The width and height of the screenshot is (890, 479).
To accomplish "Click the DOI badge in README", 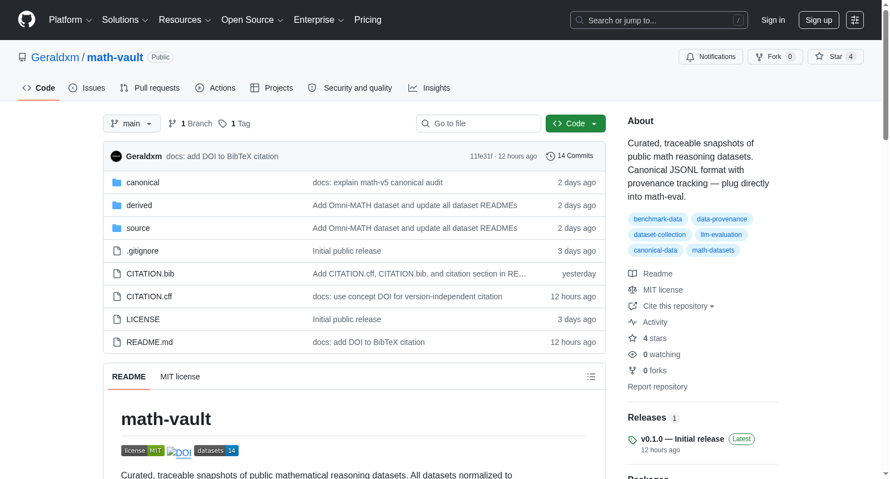I will click(x=179, y=452).
